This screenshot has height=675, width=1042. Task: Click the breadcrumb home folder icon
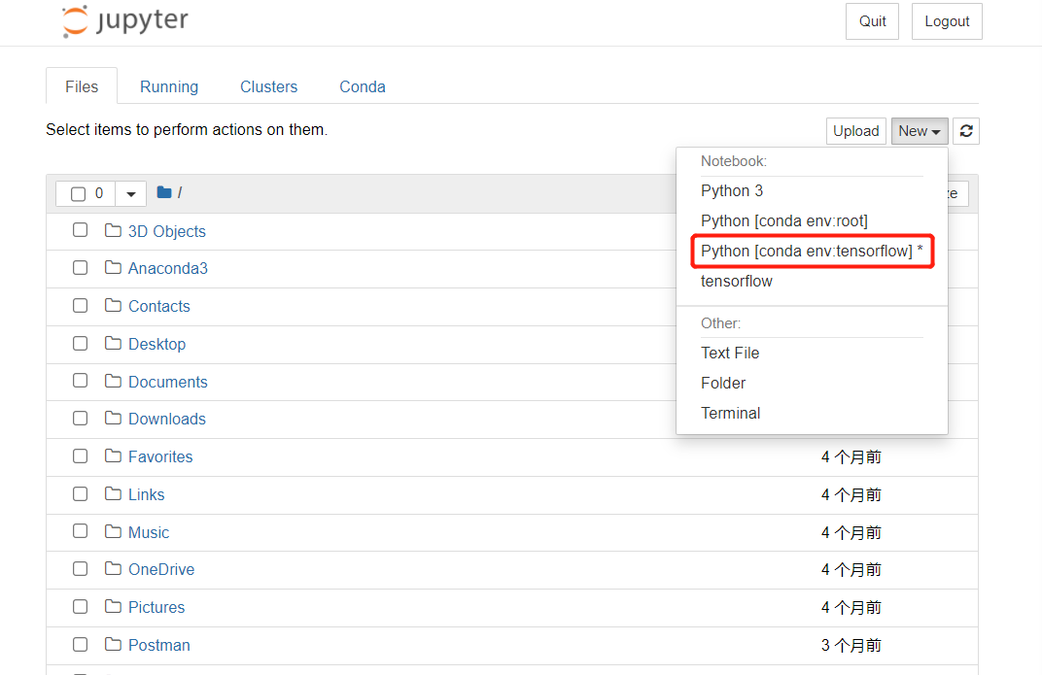pos(163,192)
